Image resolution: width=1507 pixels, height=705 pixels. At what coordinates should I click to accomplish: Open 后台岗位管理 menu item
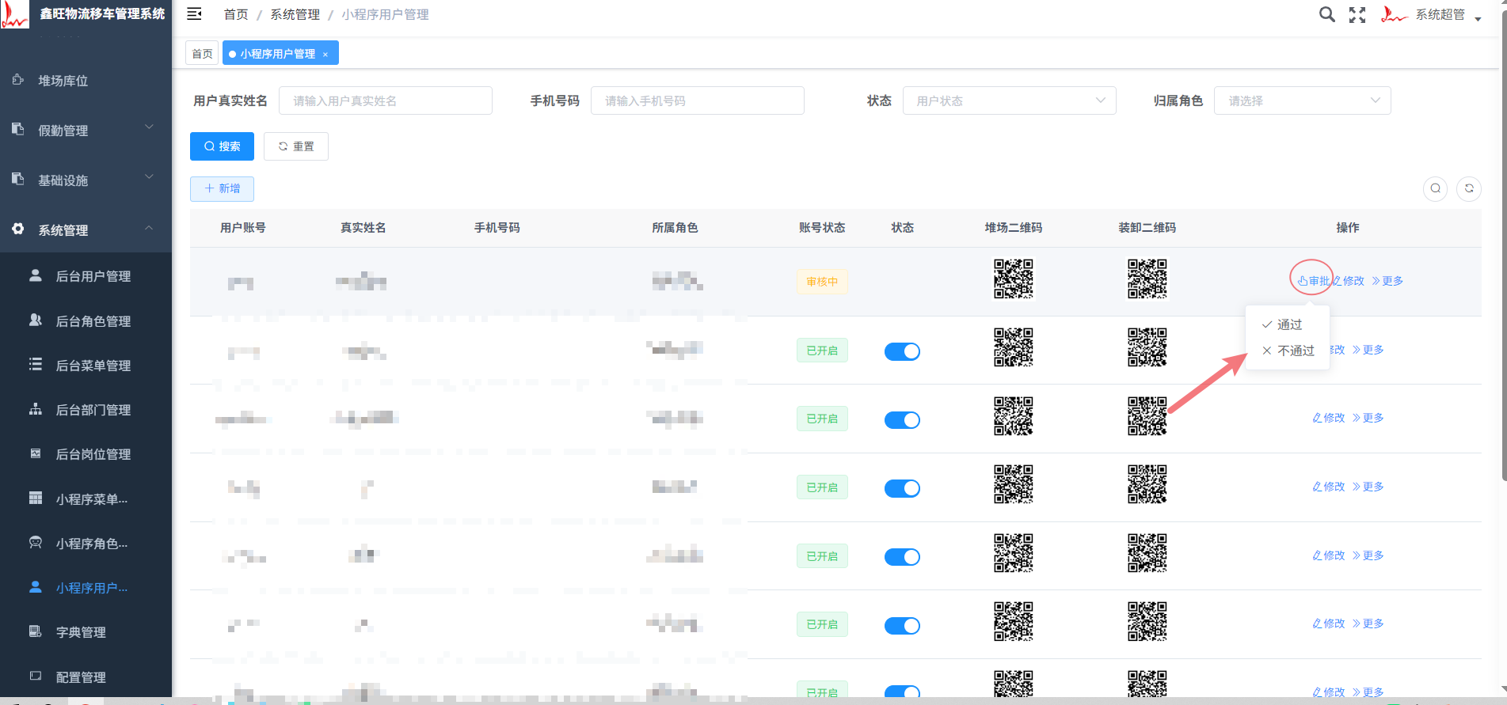pyautogui.click(x=86, y=454)
